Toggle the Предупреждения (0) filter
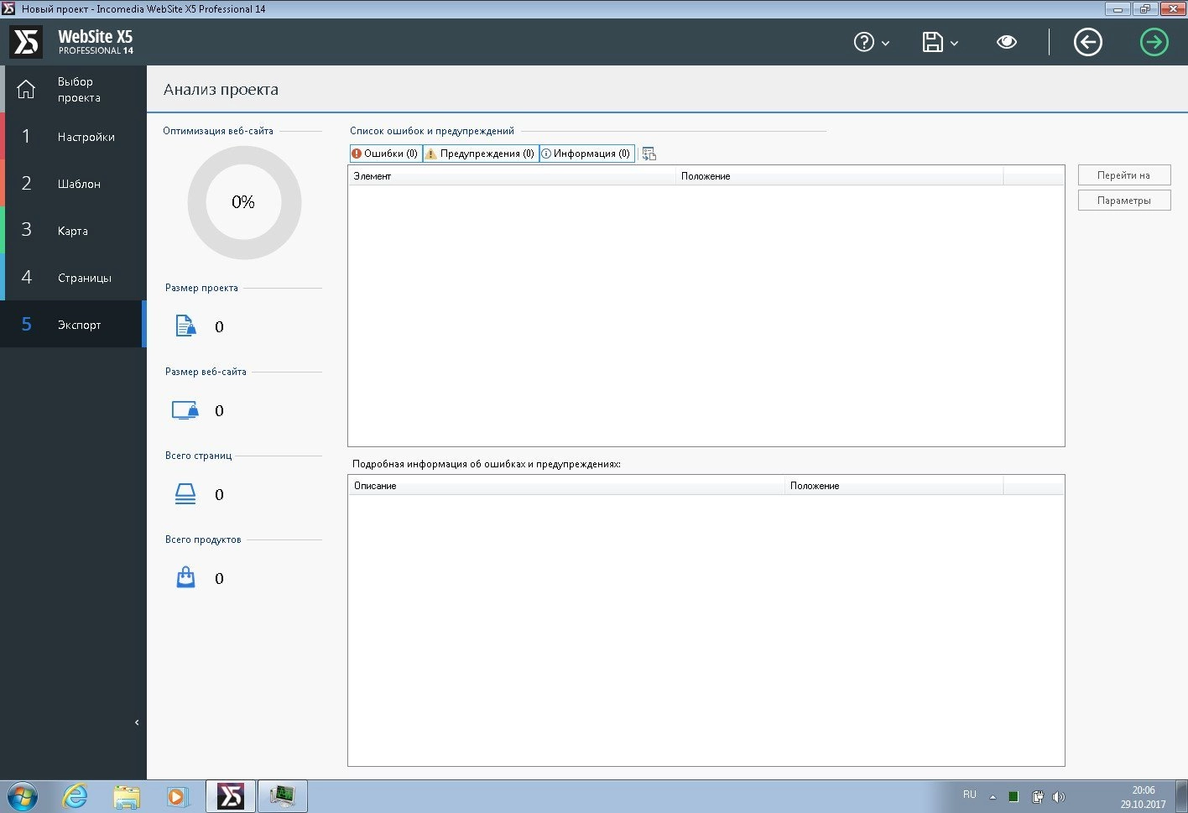The image size is (1188, 813). point(481,154)
